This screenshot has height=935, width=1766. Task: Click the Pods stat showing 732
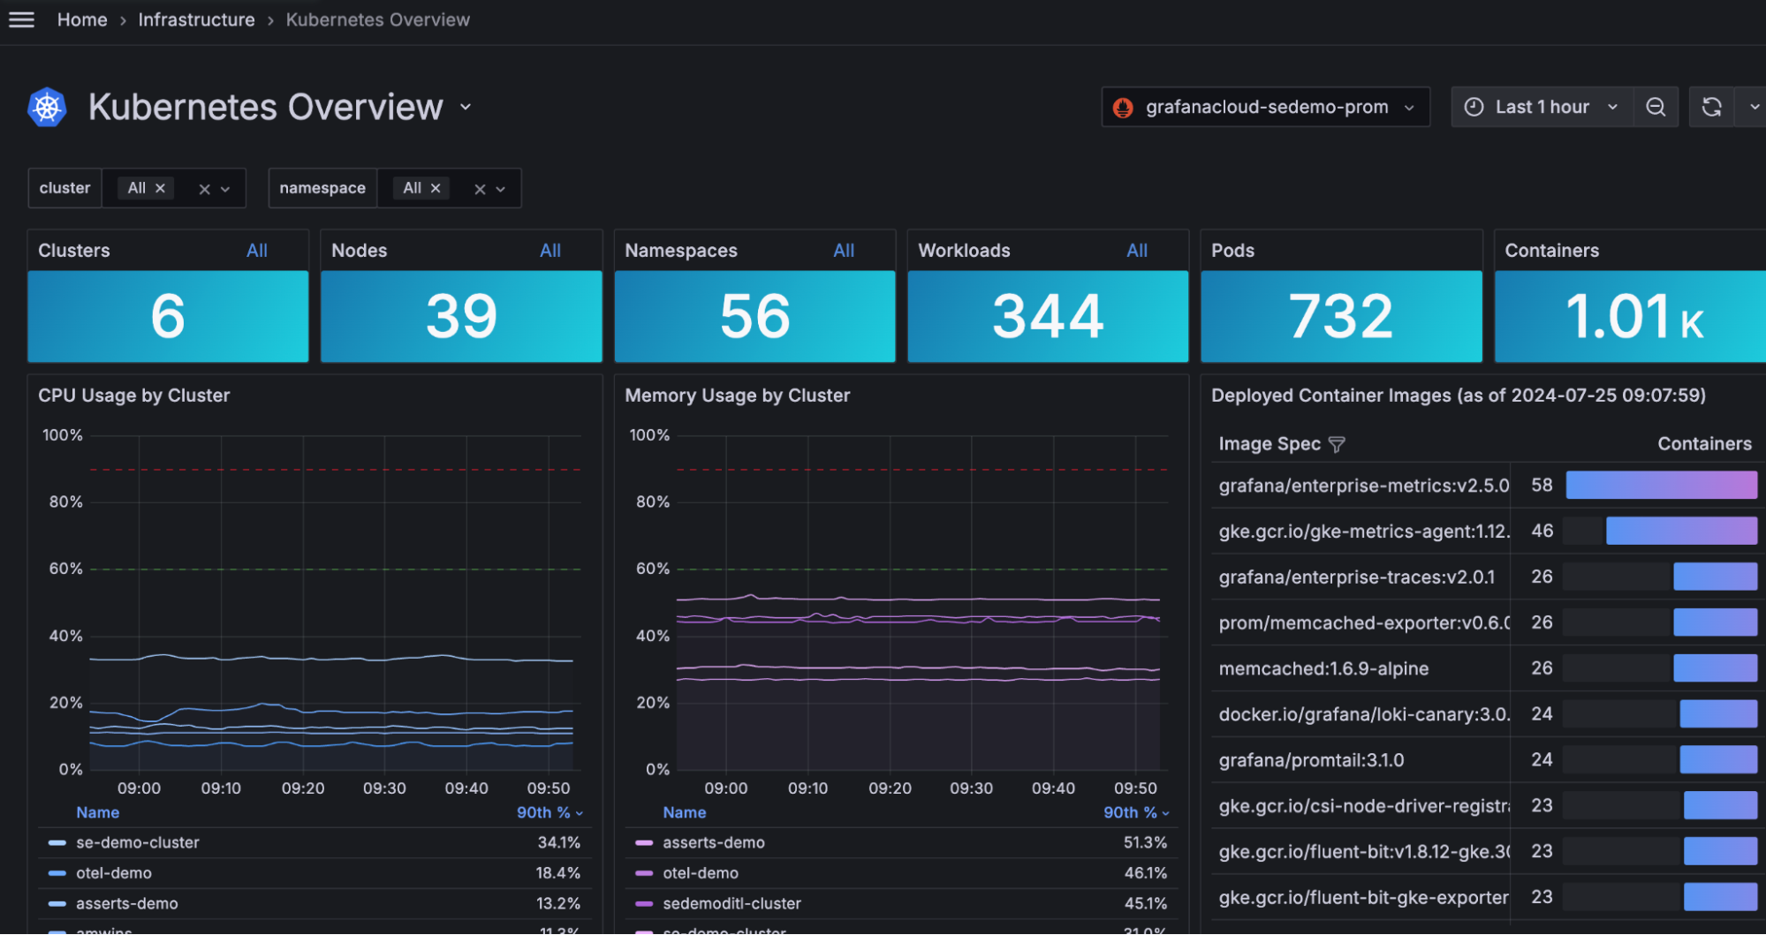(x=1339, y=316)
